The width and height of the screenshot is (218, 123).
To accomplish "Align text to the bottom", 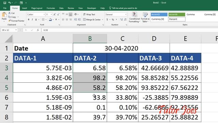I will point(71,14).
